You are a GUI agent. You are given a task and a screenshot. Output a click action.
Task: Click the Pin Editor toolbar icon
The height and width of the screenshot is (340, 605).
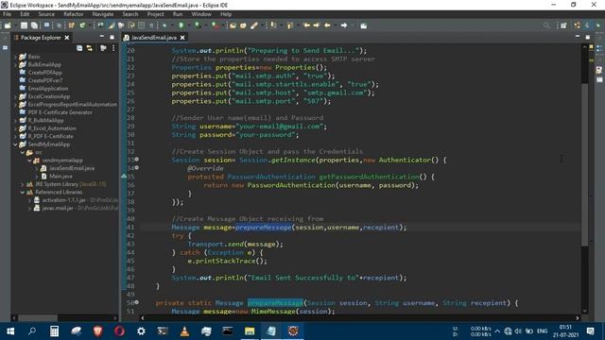[363, 25]
